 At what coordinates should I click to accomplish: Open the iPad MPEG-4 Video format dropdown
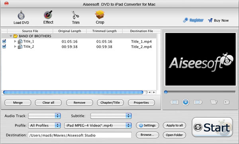(98, 125)
